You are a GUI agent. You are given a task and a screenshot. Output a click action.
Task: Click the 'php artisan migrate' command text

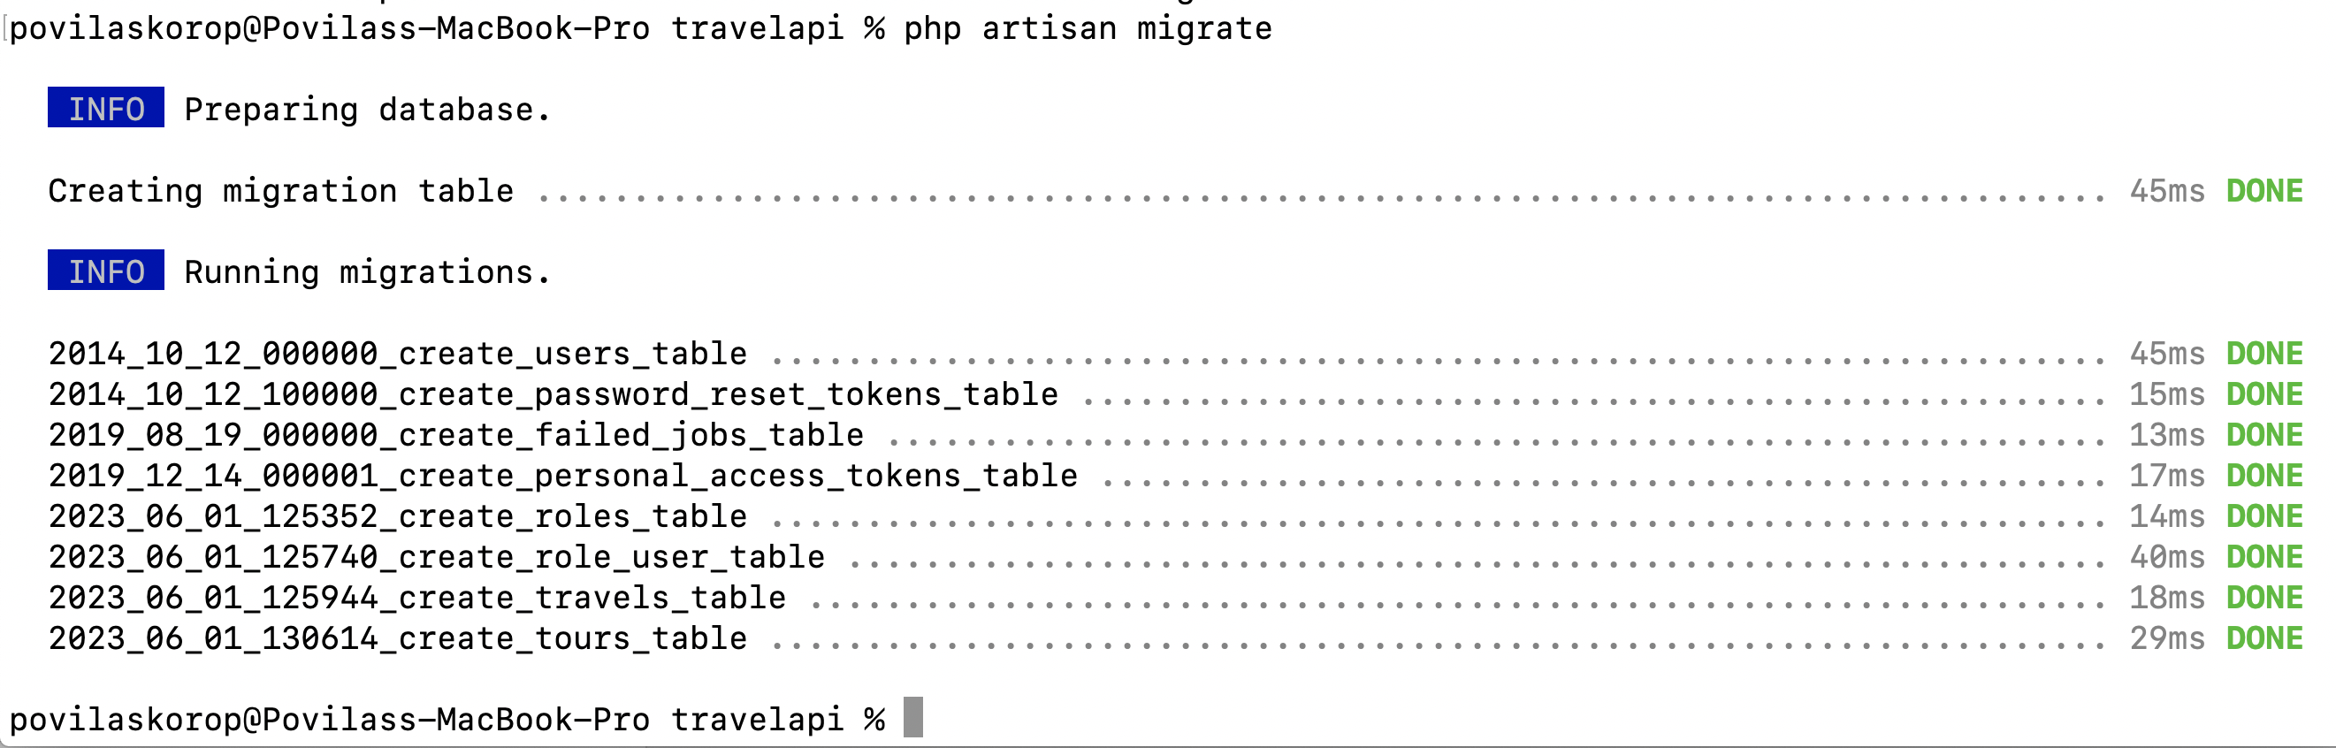1088,29
